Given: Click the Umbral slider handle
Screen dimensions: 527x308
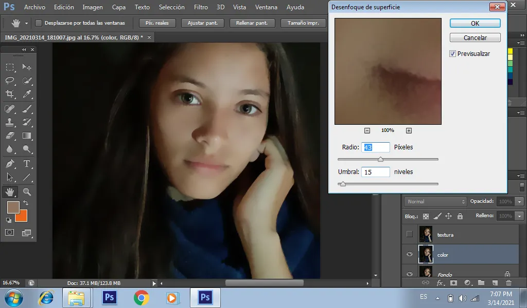Looking at the screenshot, I should click(343, 184).
